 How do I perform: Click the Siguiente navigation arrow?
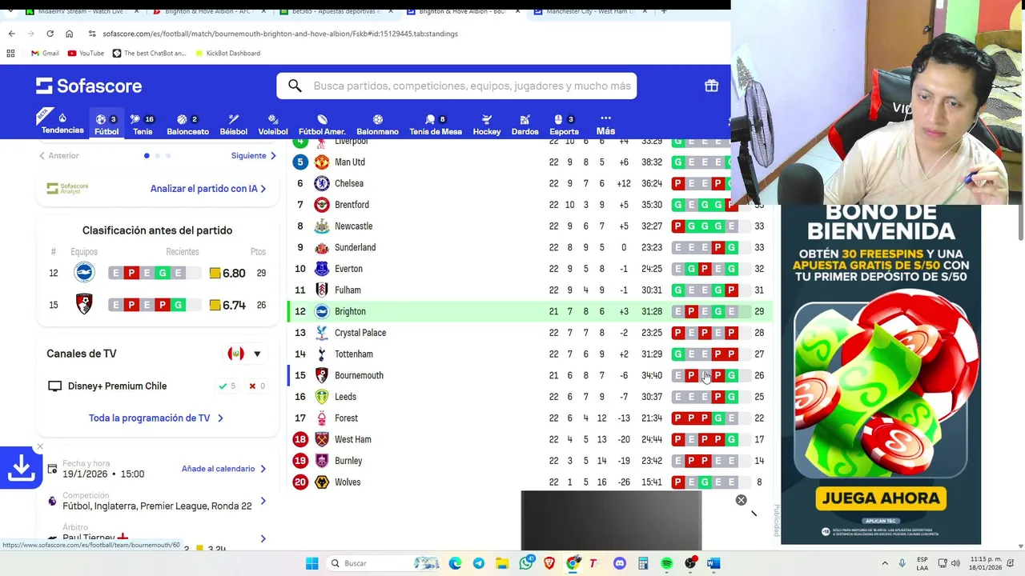(x=253, y=155)
